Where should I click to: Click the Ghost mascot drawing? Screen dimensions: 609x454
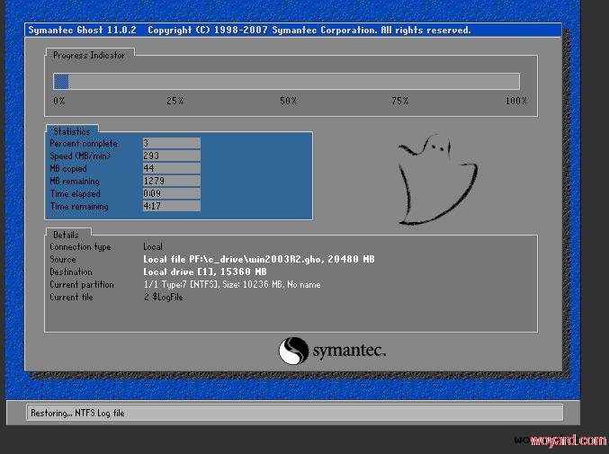click(x=437, y=180)
